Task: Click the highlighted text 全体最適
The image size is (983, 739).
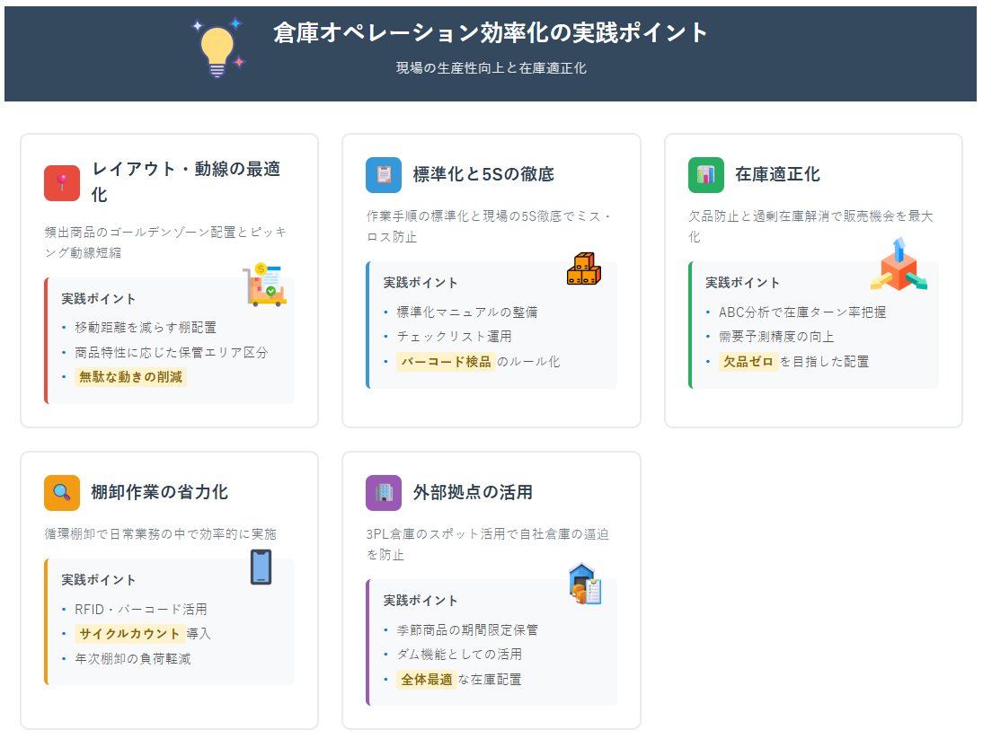Action: point(426,680)
